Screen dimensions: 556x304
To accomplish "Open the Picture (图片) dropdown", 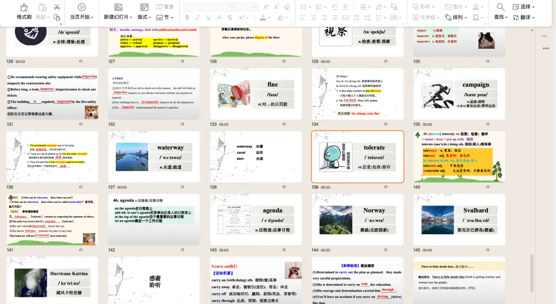I will pos(456,7).
